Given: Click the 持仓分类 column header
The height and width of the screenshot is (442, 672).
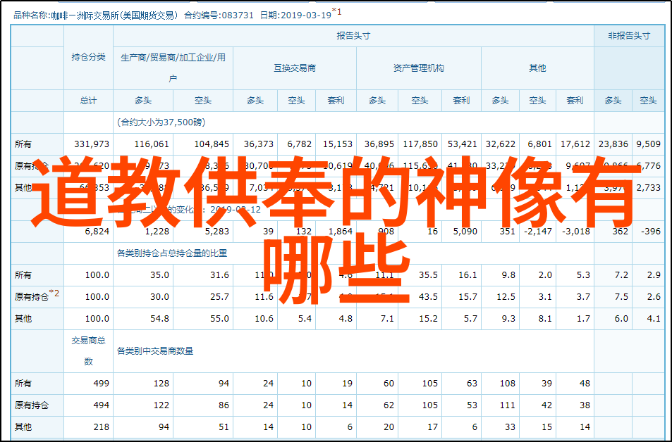Looking at the screenshot, I should point(88,57).
